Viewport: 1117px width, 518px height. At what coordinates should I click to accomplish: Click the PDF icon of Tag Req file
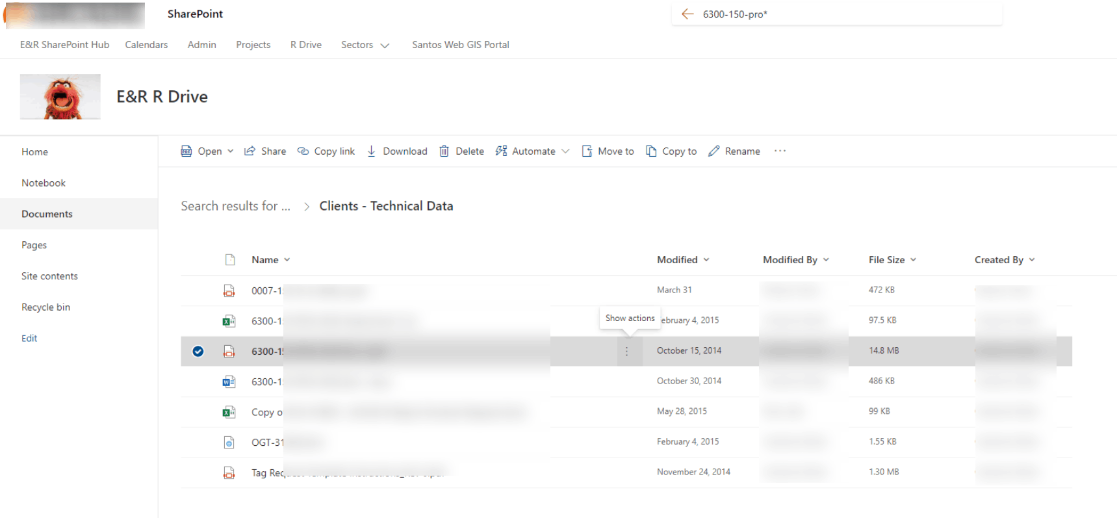[x=229, y=473]
